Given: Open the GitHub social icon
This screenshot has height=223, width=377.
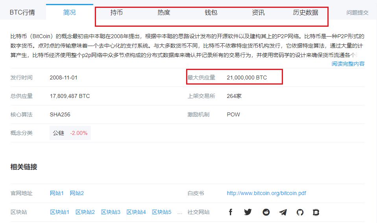Looking at the screenshot, I should click(x=300, y=212).
